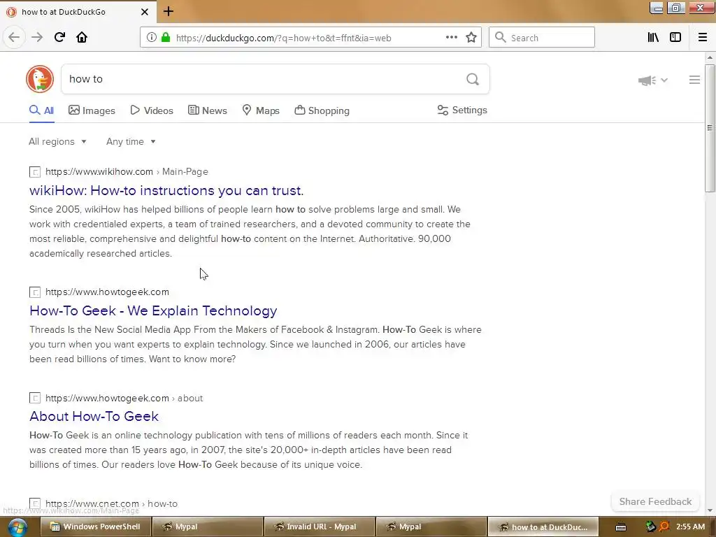The height and width of the screenshot is (537, 716).
Task: Bookmark this page with the star
Action: coord(471,38)
